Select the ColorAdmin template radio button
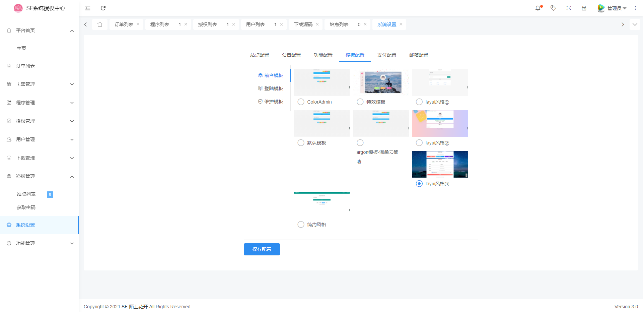 pos(301,102)
